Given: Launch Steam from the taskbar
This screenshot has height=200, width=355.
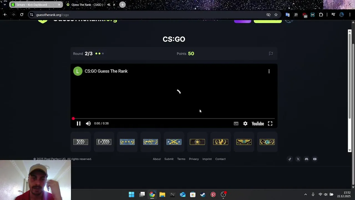Looking at the screenshot, I should 203,194.
